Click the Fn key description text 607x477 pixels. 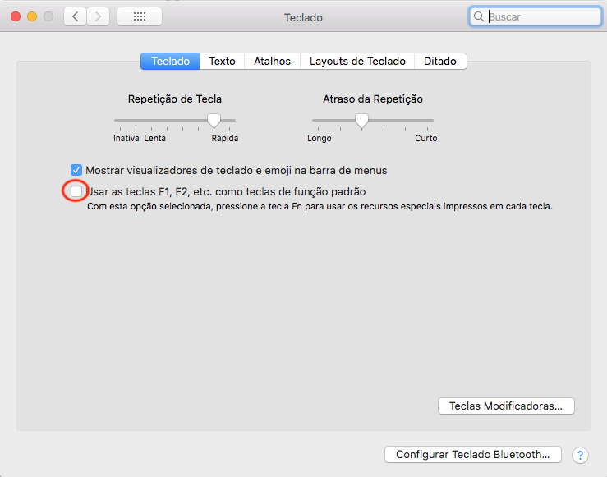[320, 207]
